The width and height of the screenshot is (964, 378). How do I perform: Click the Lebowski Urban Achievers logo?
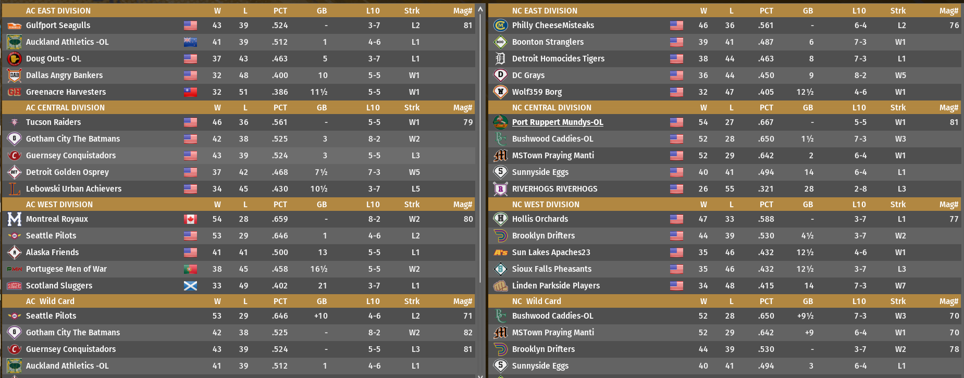tap(14, 189)
